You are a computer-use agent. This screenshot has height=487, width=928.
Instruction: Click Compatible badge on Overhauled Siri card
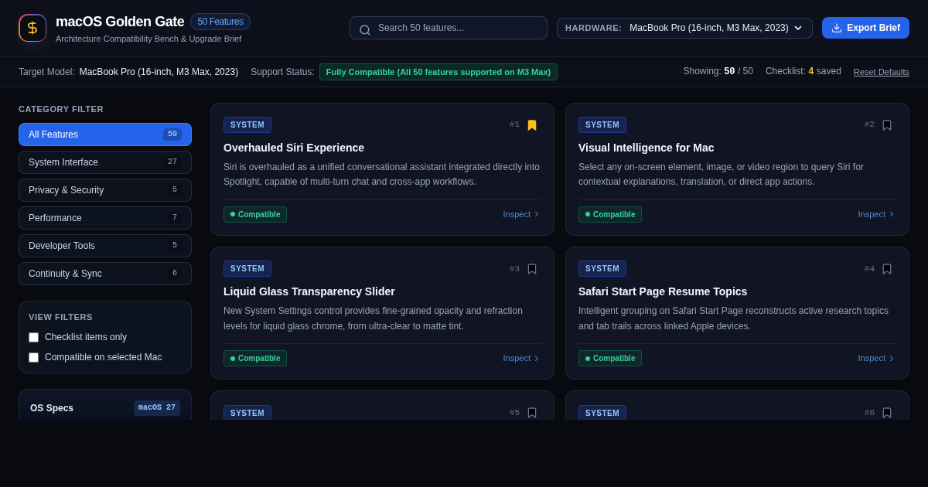[255, 214]
